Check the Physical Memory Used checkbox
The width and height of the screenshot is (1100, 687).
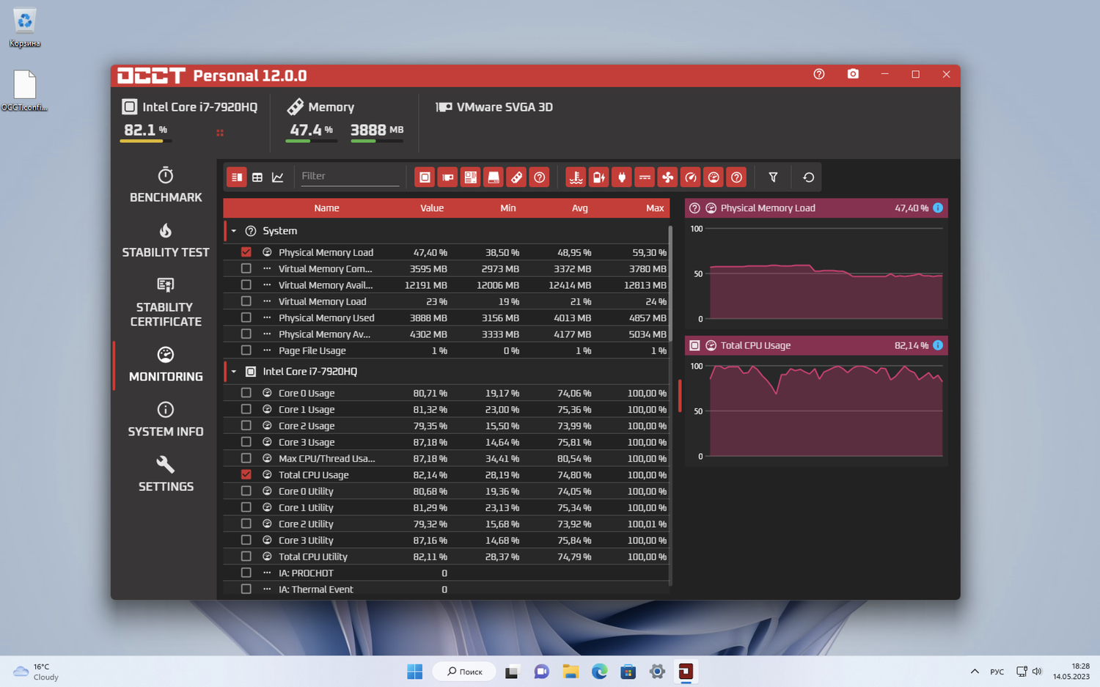246,317
